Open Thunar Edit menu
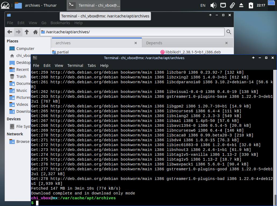The image size is (277, 206). (21, 23)
